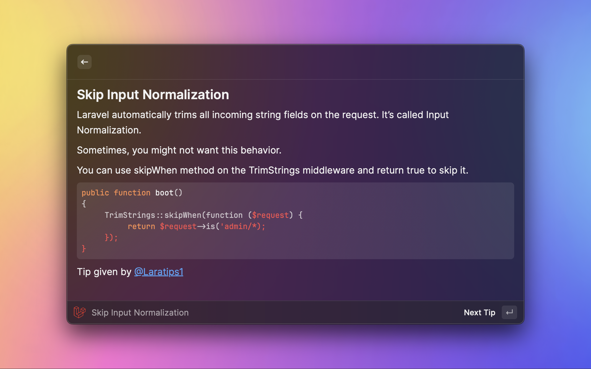Click the TrimStrings::skipWhen code line
The height and width of the screenshot is (369, 591).
[203, 215]
